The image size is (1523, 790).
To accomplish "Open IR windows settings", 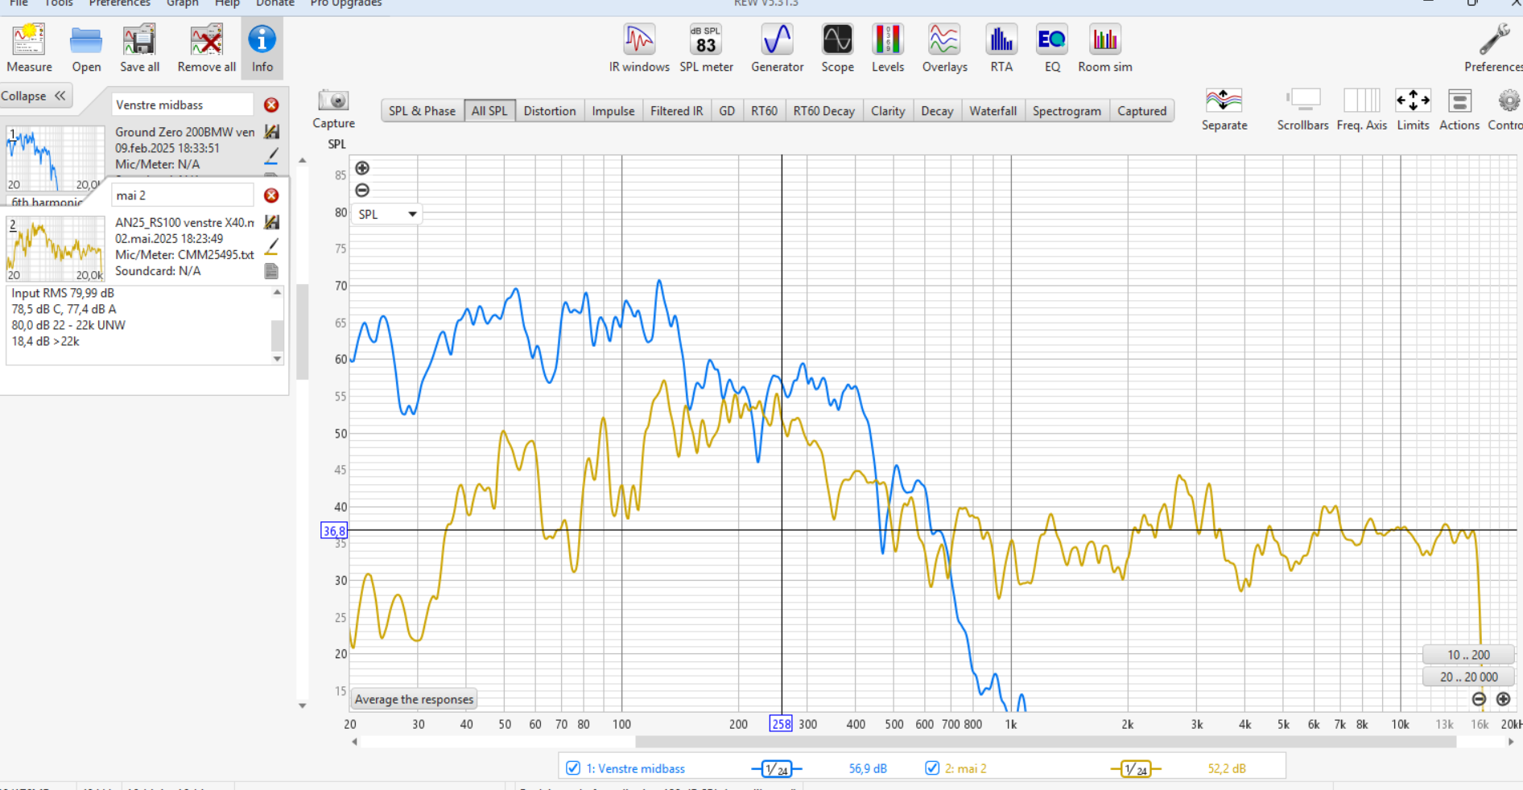I will click(639, 48).
